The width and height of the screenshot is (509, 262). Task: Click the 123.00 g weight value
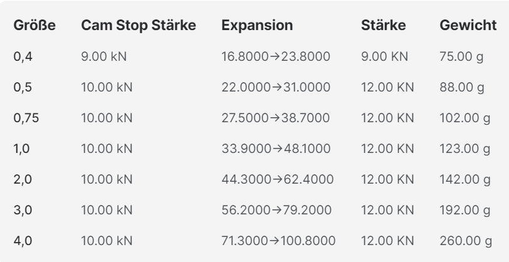pyautogui.click(x=465, y=147)
